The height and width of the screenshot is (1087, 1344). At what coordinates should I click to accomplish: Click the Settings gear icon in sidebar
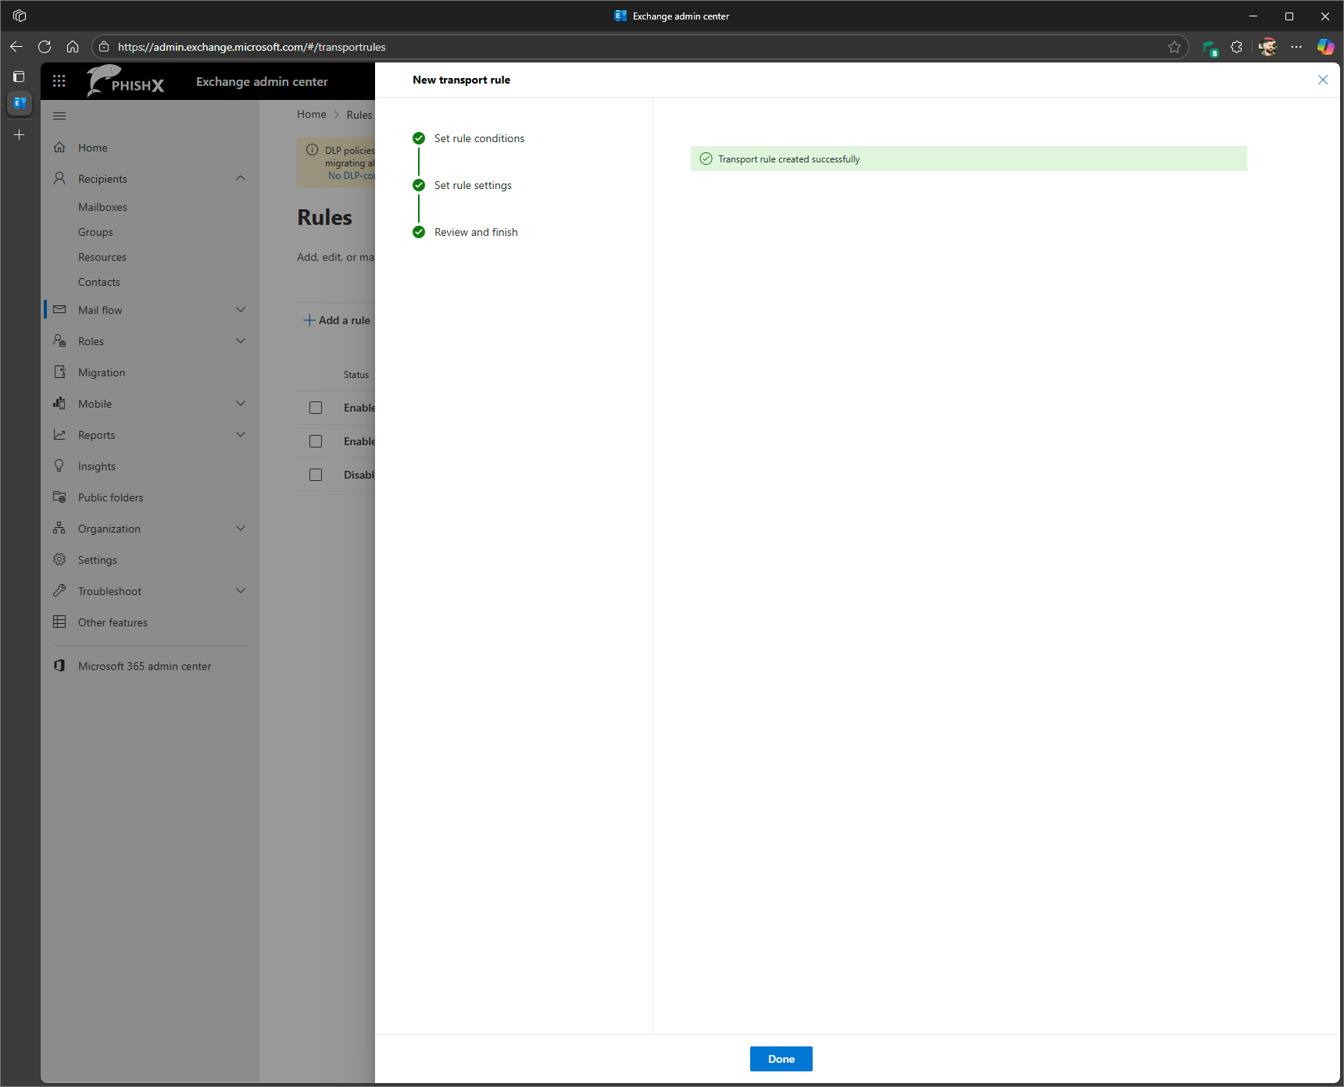tap(59, 560)
